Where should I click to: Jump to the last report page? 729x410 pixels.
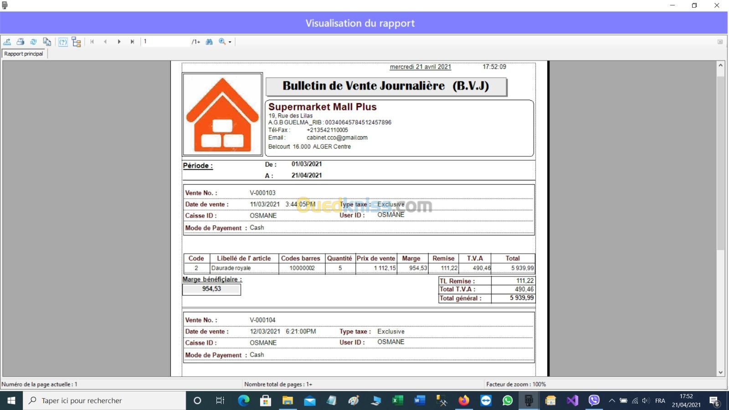(132, 42)
